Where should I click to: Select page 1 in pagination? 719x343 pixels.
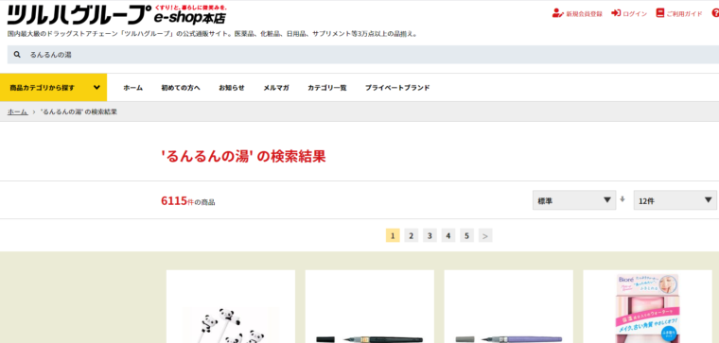tap(393, 235)
